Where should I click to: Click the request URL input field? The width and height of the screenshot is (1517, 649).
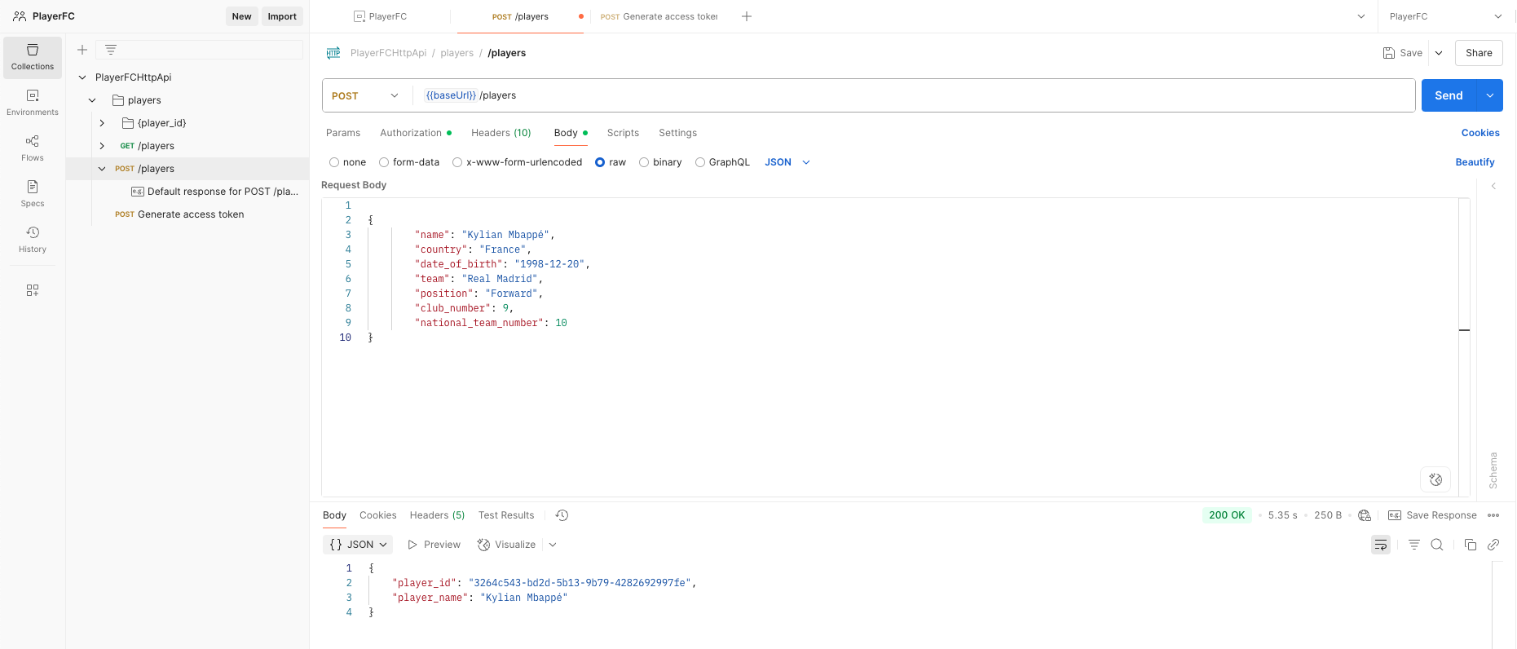(913, 95)
